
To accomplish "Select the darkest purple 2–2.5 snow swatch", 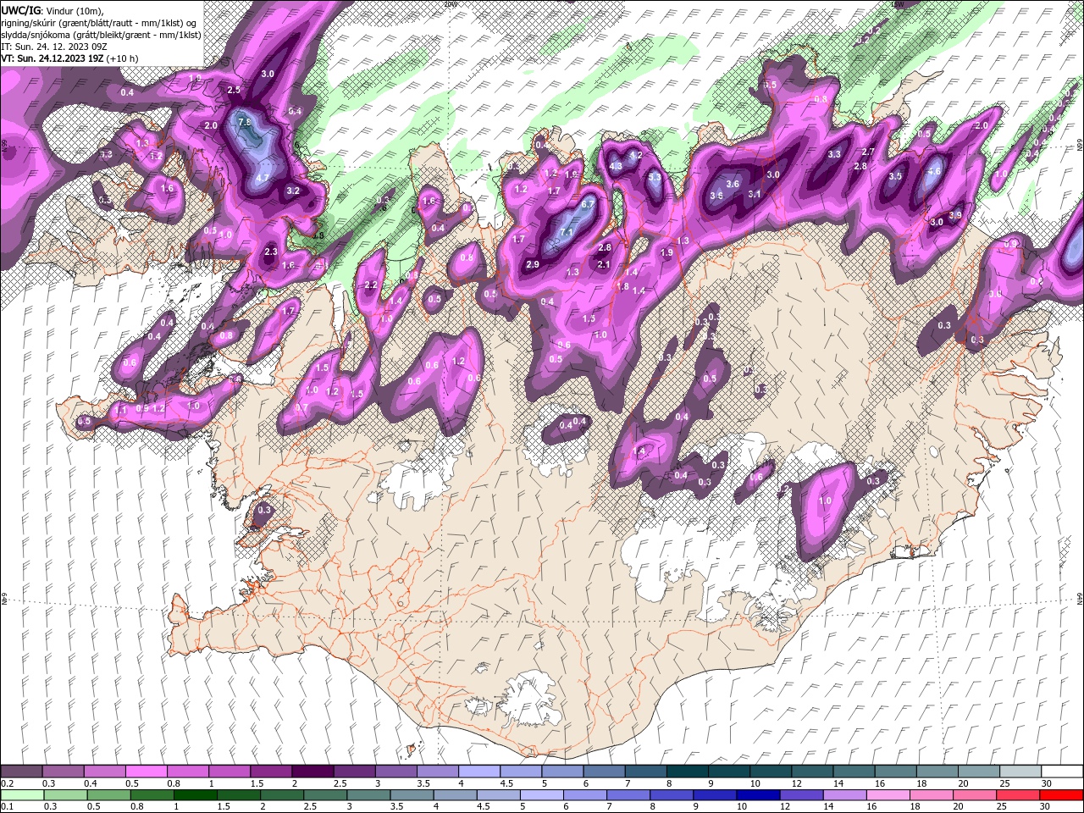I will click(x=312, y=772).
